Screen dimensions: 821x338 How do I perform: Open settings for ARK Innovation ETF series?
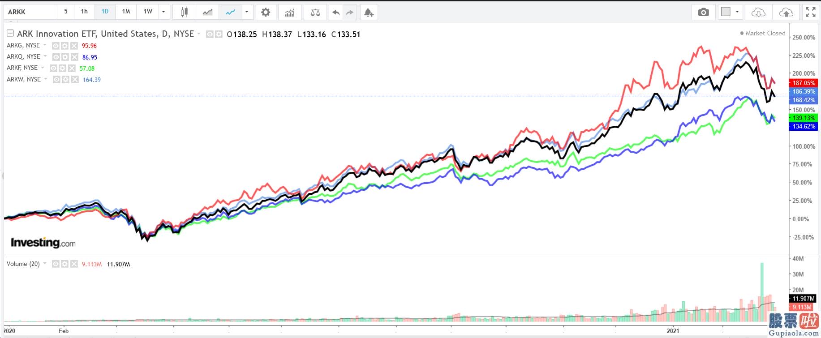pyautogui.click(x=219, y=34)
